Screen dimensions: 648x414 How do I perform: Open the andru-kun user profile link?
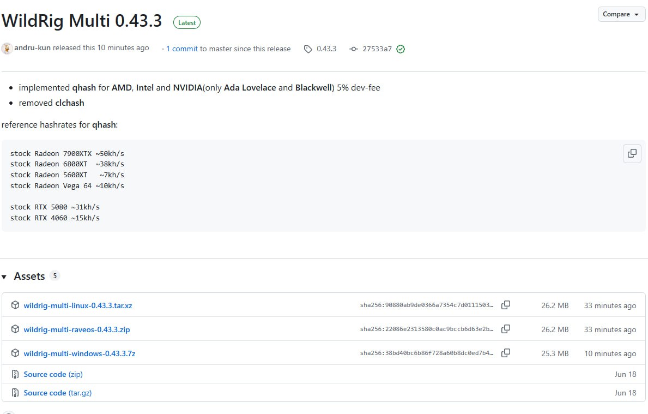point(32,47)
